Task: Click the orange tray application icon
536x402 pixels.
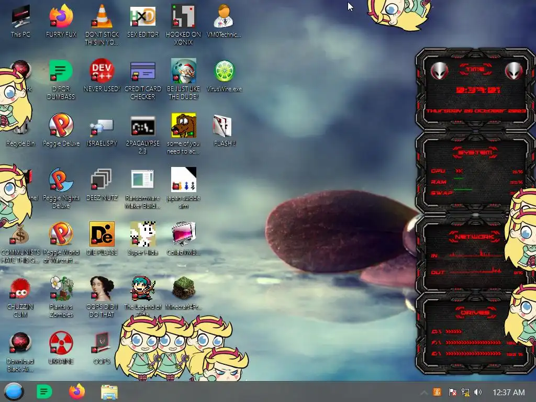Action: (x=437, y=392)
